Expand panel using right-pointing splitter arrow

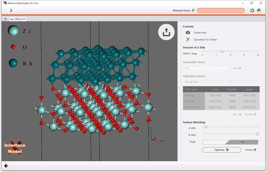click(179, 95)
